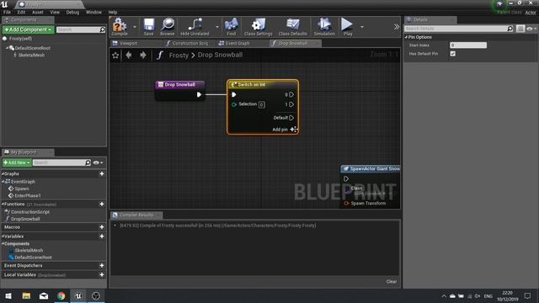Viewport: 539px width, 303px height.
Task: Add new macro with plus icon
Action: tap(102, 227)
